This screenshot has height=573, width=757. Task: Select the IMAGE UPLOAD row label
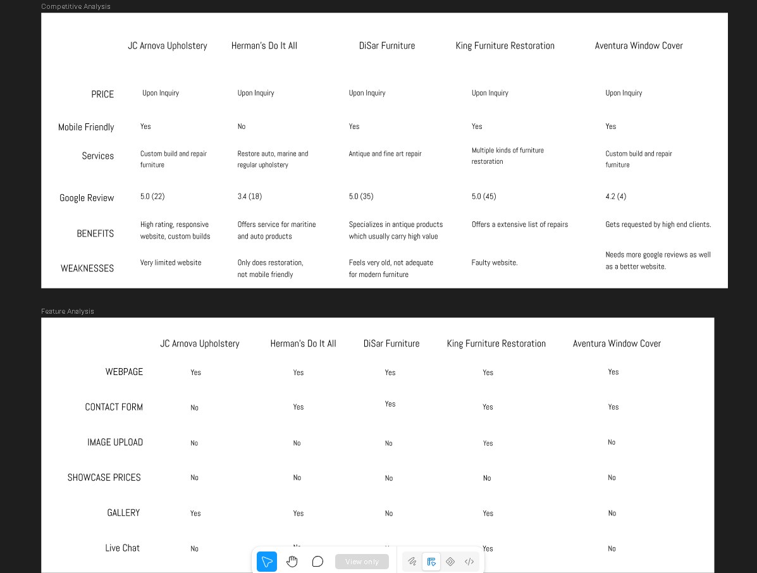point(115,442)
